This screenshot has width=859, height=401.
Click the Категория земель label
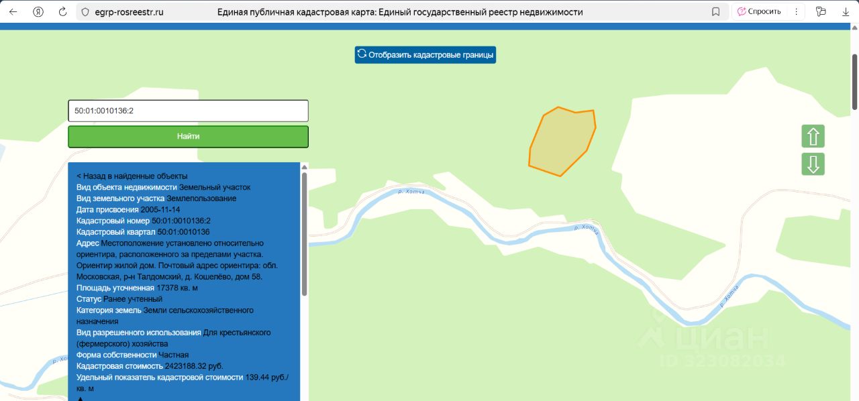tap(109, 310)
